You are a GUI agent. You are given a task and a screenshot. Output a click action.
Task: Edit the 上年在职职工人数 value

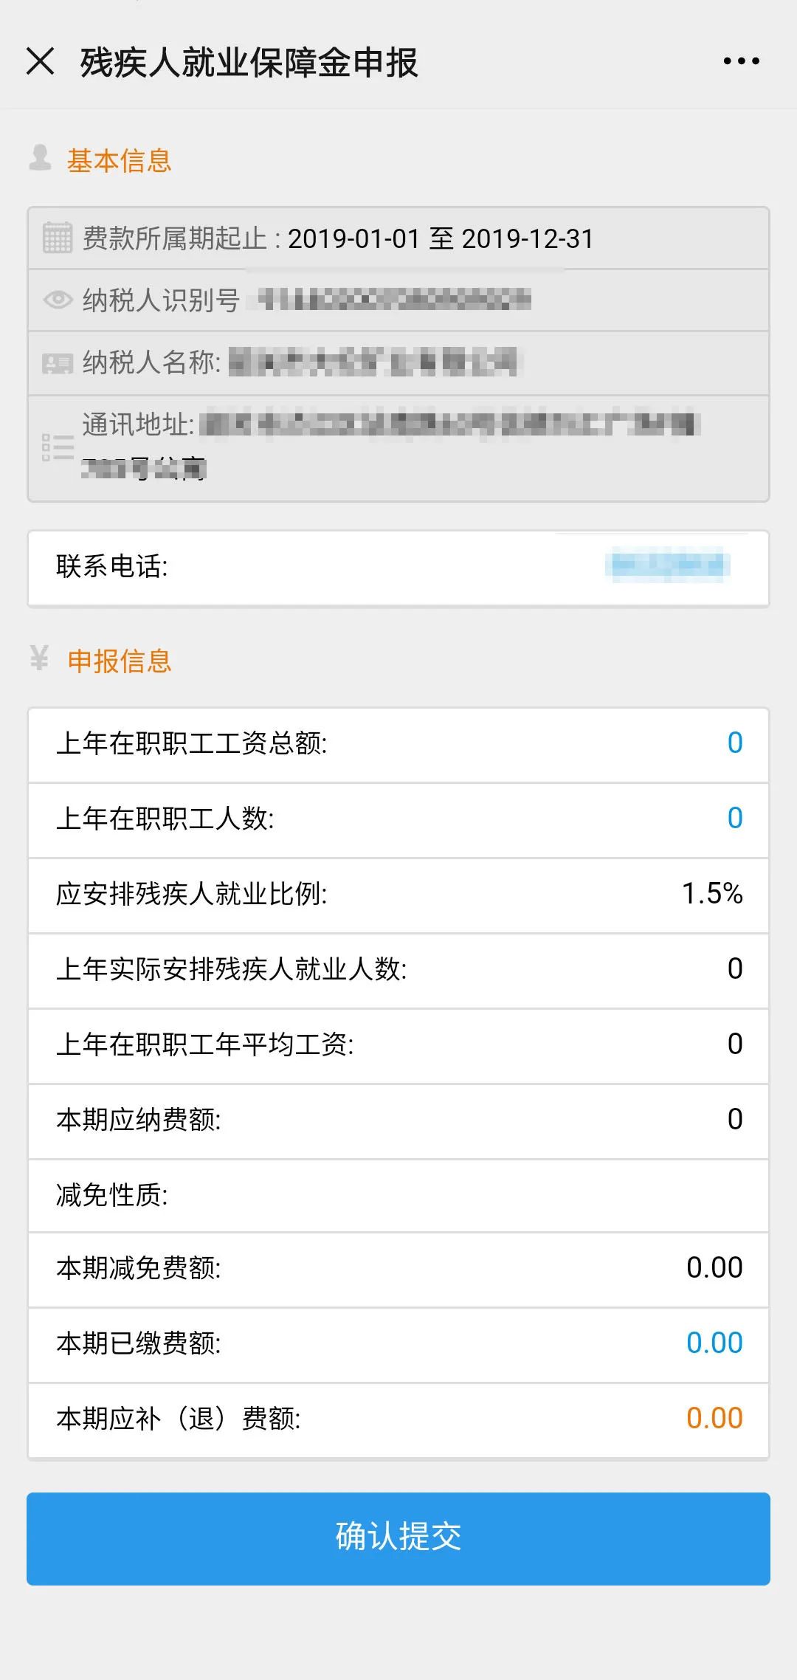(x=734, y=819)
